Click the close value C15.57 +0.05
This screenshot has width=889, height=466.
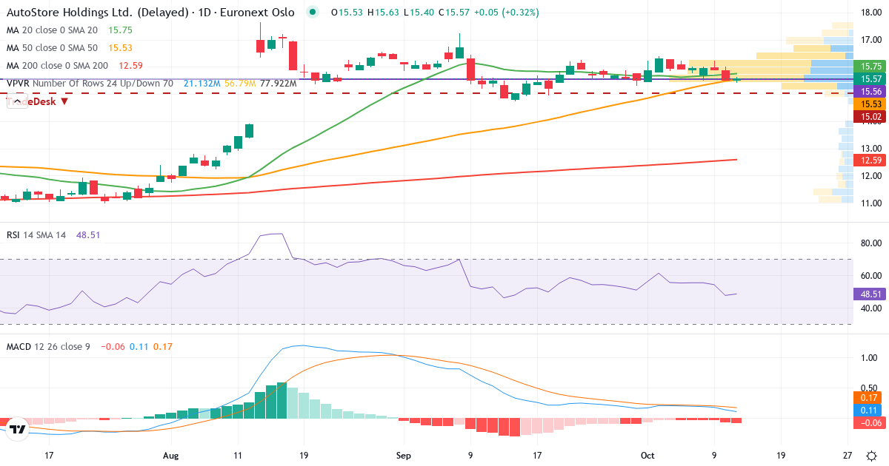470,13
